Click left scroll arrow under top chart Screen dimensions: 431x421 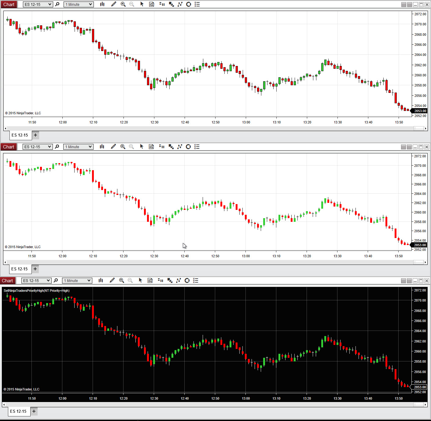click(5, 129)
